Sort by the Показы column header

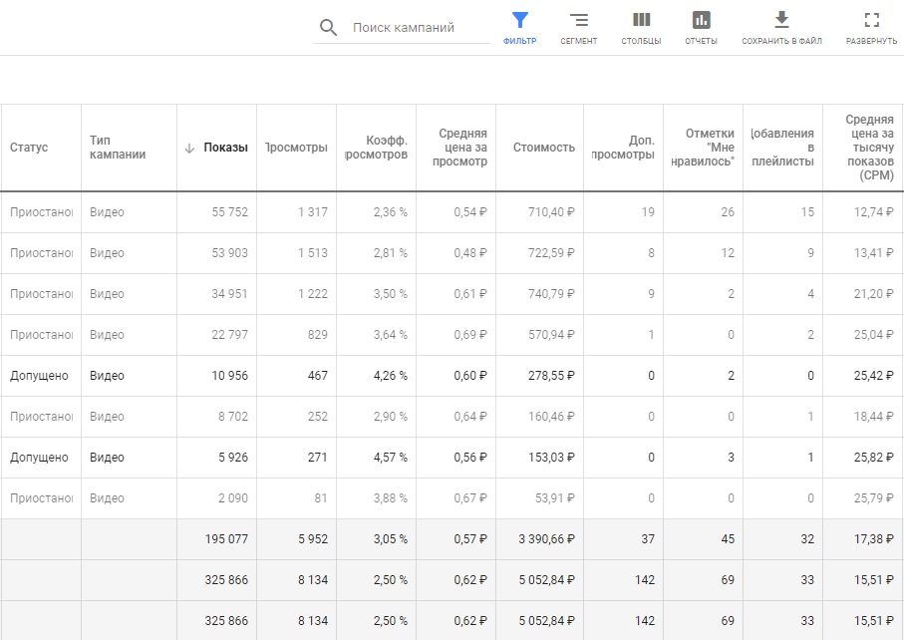click(x=225, y=148)
